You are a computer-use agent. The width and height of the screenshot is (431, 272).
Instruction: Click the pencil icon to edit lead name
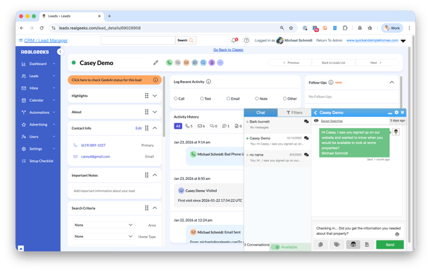[156, 62]
